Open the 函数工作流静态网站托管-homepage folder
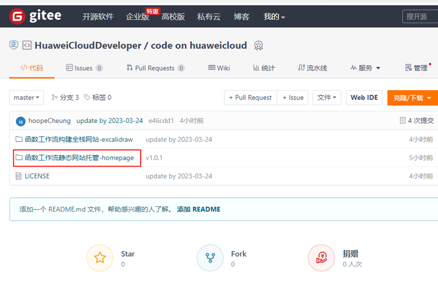 click(x=79, y=158)
